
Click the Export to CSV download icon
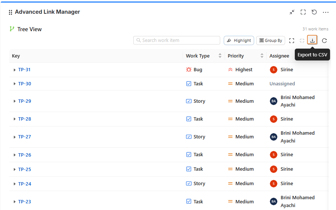(312, 40)
